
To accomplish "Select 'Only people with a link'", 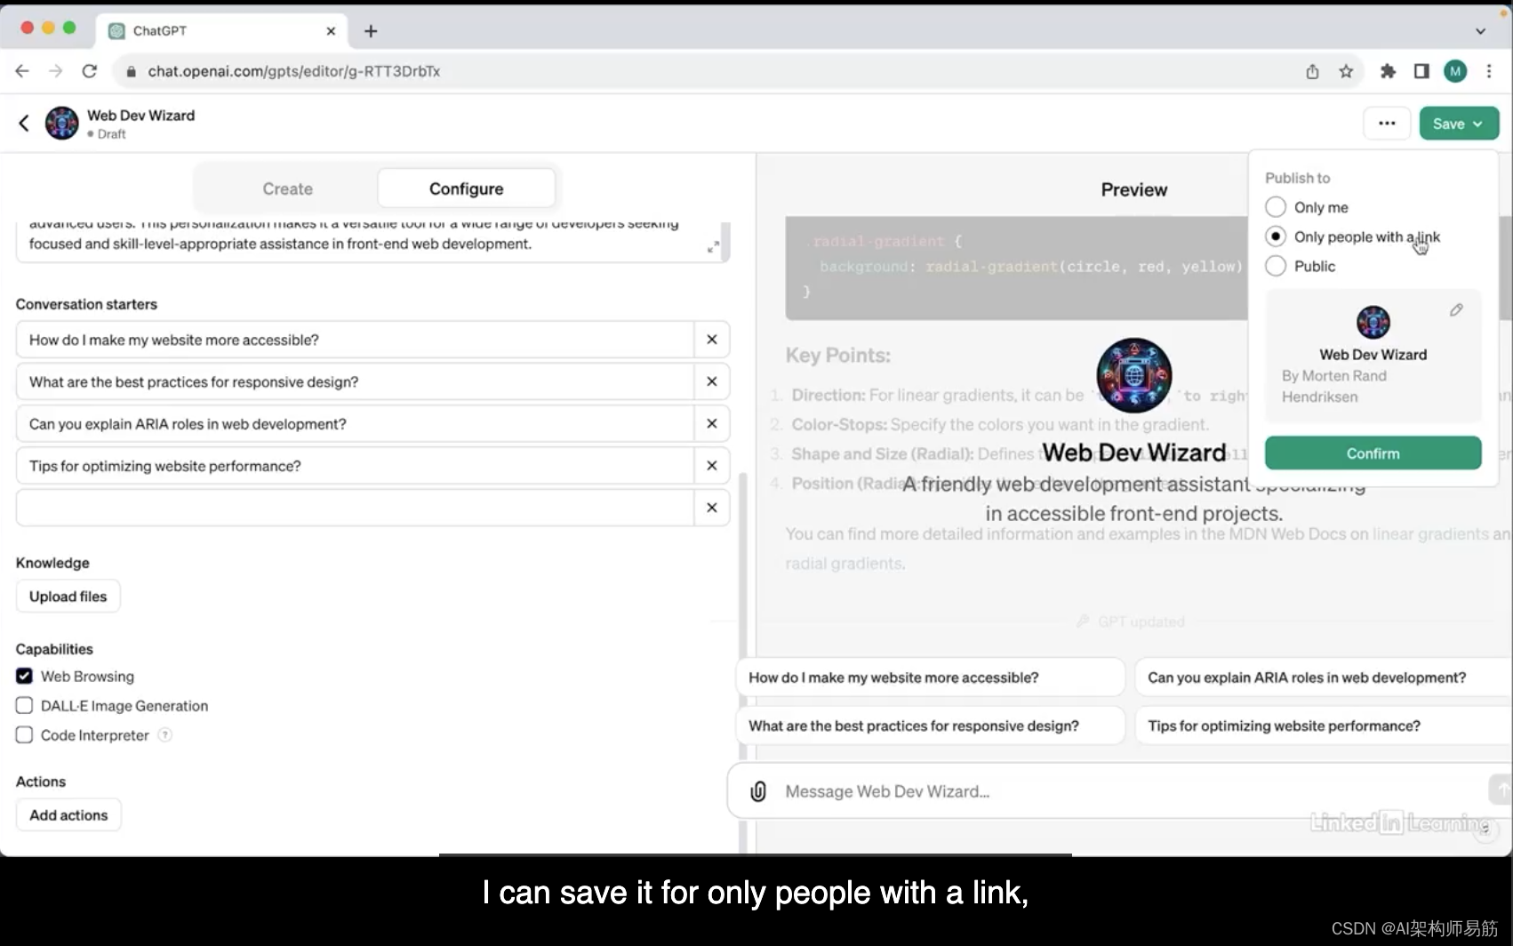I will (1276, 236).
